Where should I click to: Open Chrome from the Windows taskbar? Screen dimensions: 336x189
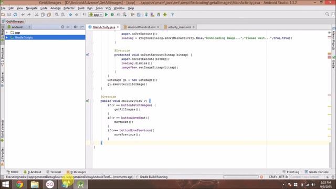coord(19,184)
